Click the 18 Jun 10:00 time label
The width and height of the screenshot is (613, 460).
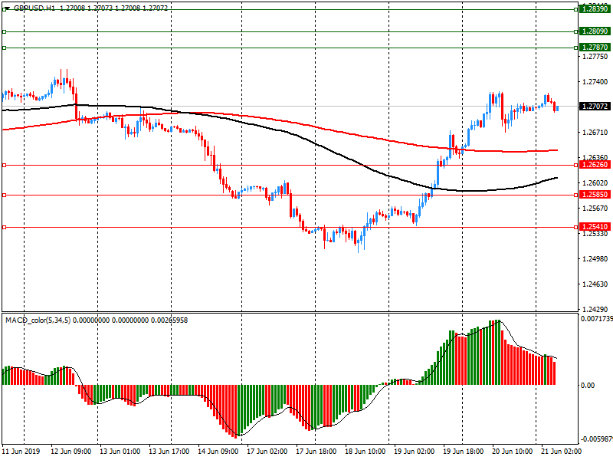tap(366, 452)
